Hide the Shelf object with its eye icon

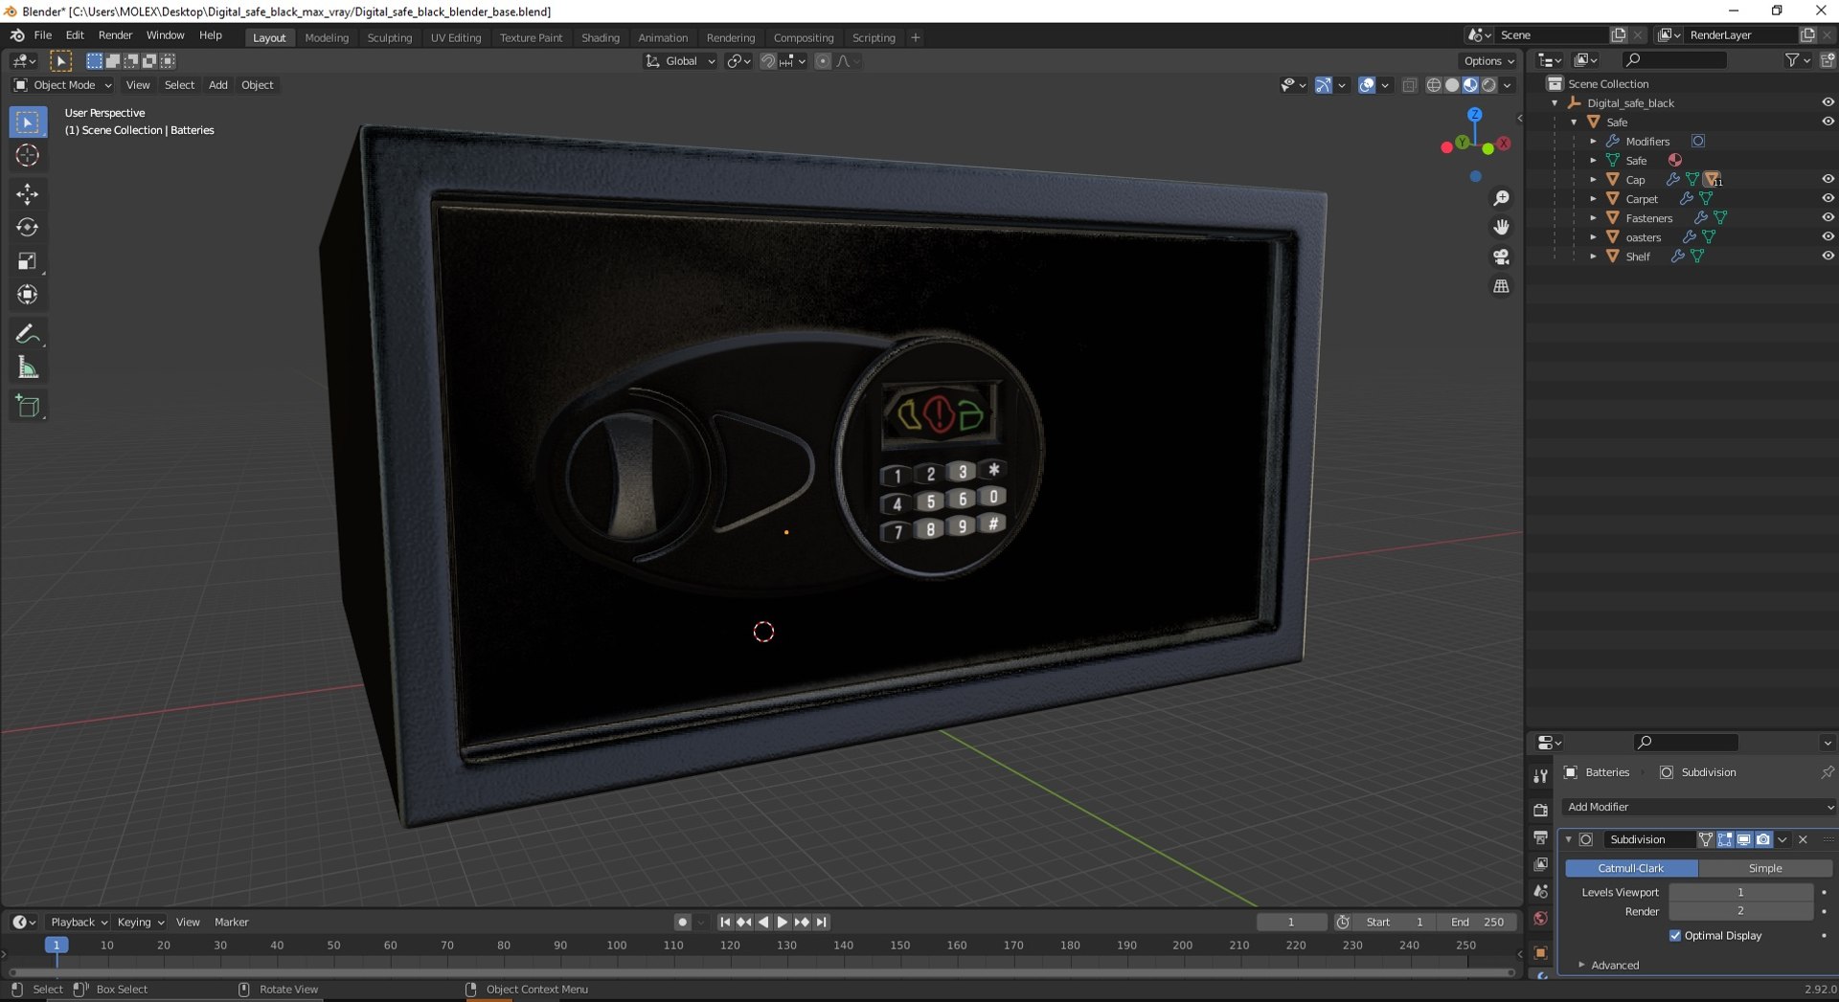pos(1828,256)
